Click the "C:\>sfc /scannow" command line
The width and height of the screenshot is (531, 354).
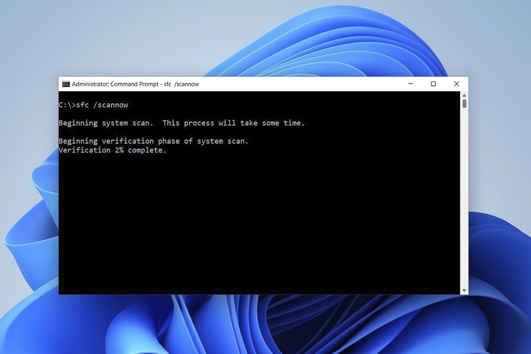coord(93,105)
